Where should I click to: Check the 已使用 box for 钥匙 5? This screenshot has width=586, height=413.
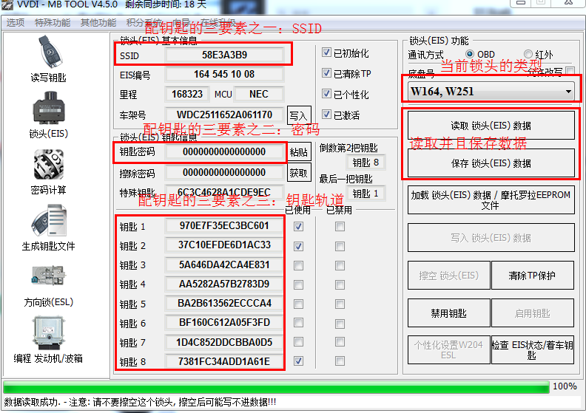tap(298, 304)
